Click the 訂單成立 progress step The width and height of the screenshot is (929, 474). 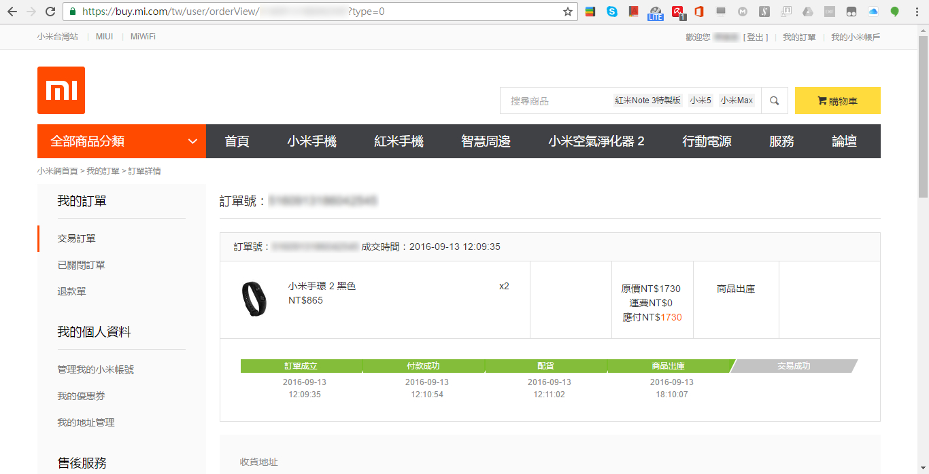coord(301,366)
